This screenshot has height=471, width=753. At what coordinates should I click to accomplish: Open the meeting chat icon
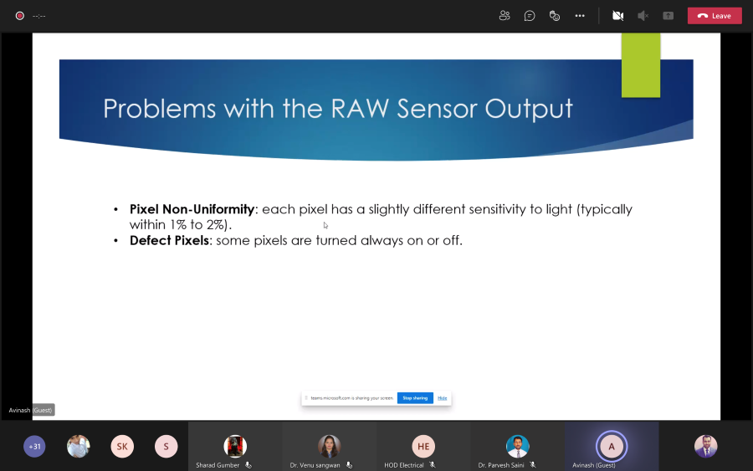[x=530, y=16]
